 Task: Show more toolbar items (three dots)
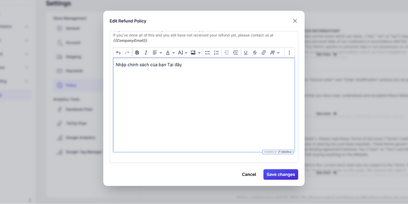point(289,53)
